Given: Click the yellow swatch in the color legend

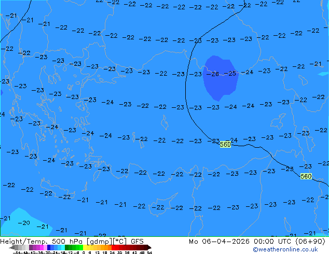Looking at the screenshot, I should pyautogui.click(x=85, y=247).
